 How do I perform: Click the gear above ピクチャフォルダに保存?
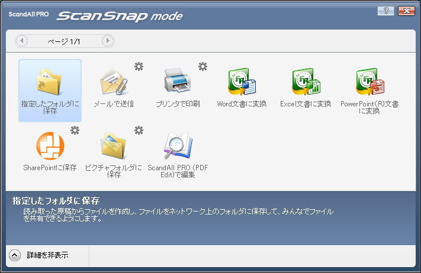[139, 130]
